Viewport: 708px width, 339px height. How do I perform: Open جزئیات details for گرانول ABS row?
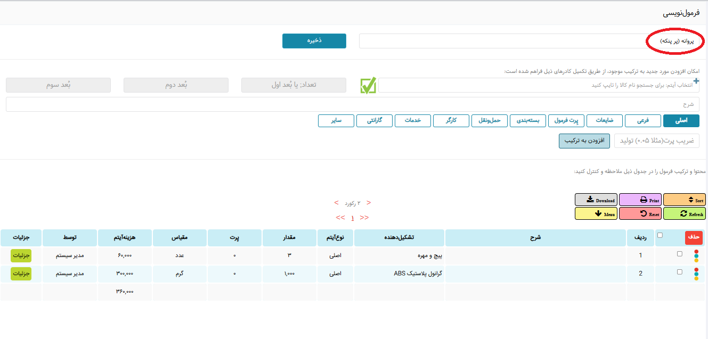coord(20,274)
